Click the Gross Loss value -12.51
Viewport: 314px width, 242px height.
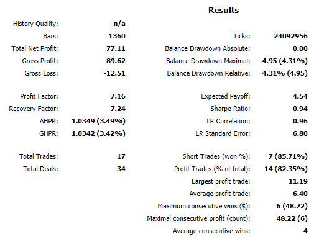(114, 73)
